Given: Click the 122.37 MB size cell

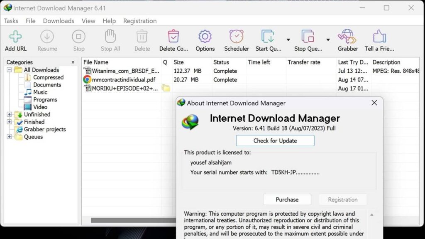Looking at the screenshot, I should point(188,71).
